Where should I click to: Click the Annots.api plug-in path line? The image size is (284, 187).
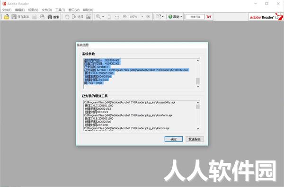tap(126, 128)
